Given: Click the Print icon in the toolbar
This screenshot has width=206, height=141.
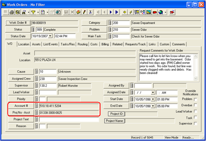Looking at the screenshot, I should pos(12,12).
